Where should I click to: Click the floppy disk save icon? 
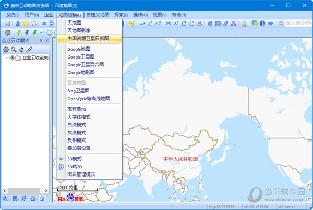tap(7, 24)
